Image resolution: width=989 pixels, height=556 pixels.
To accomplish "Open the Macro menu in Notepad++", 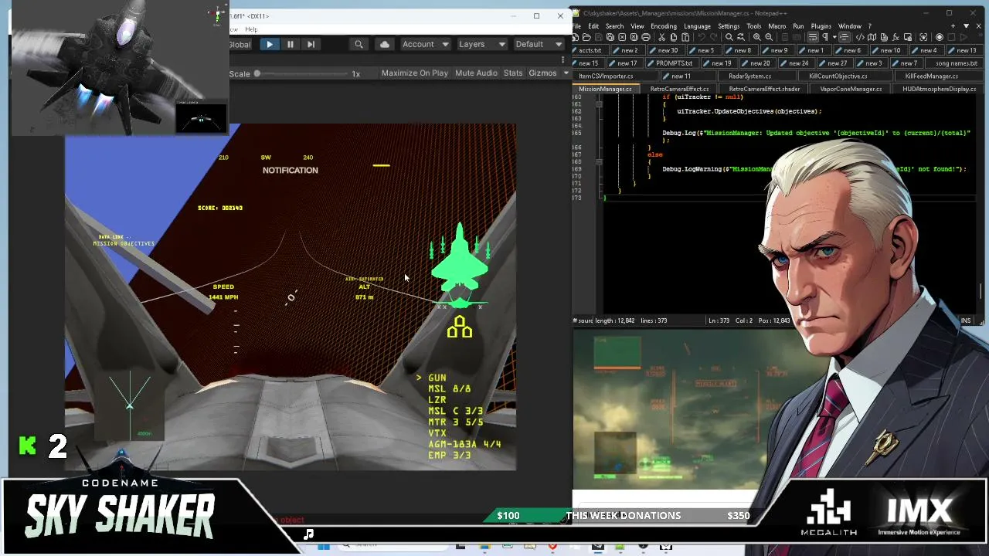I will (x=777, y=26).
